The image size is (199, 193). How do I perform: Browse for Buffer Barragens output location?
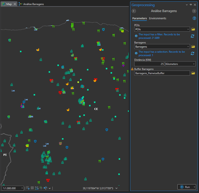pos(193,73)
